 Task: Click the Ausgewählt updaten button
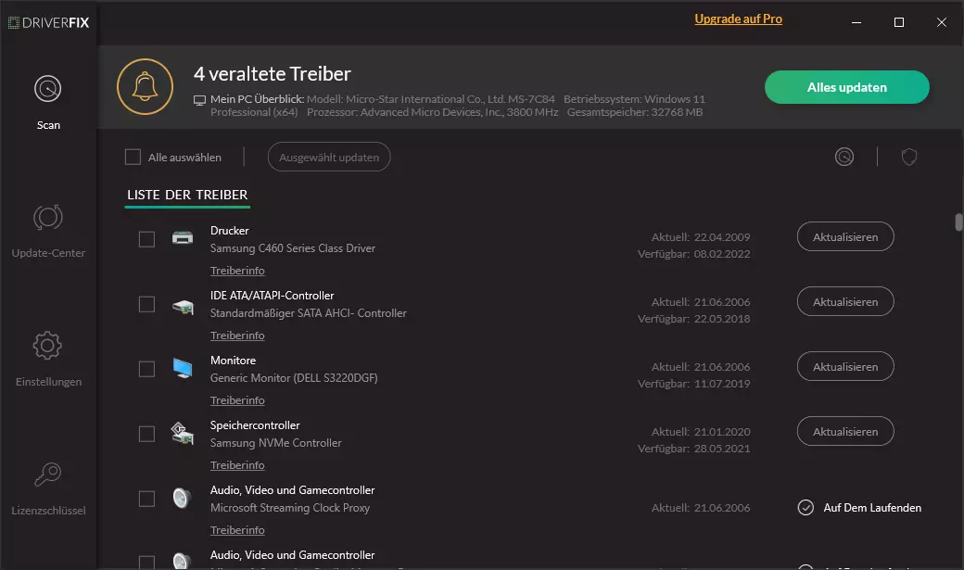point(329,157)
